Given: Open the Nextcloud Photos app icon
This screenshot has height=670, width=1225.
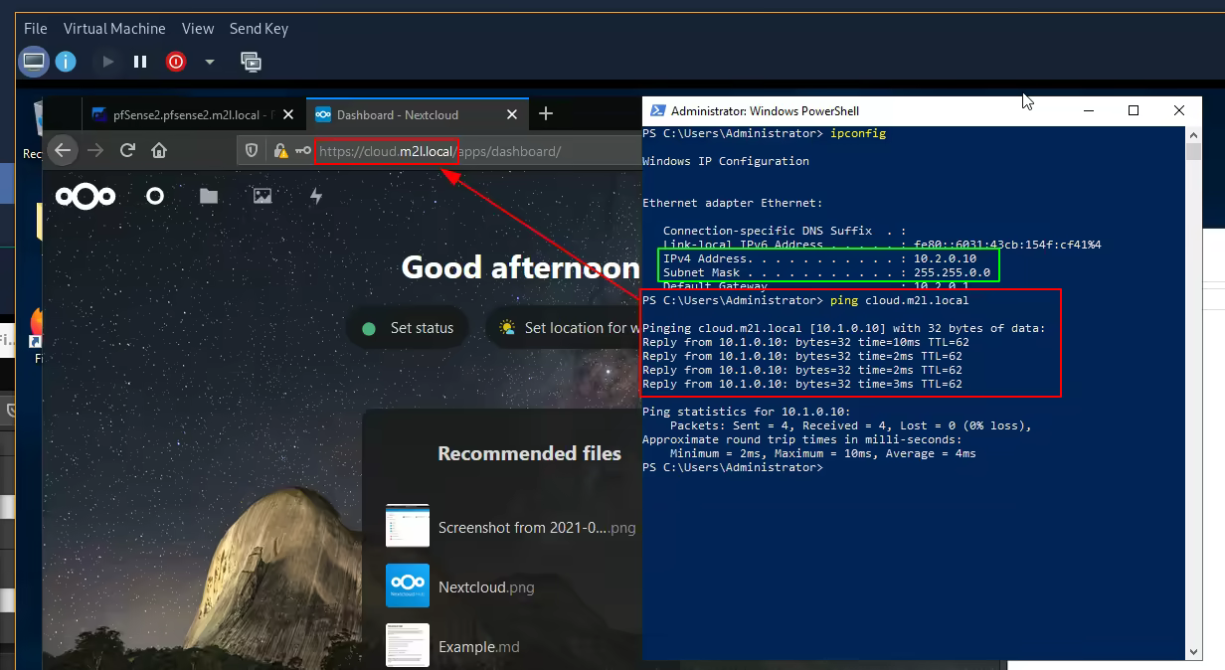Looking at the screenshot, I should pyautogui.click(x=262, y=196).
